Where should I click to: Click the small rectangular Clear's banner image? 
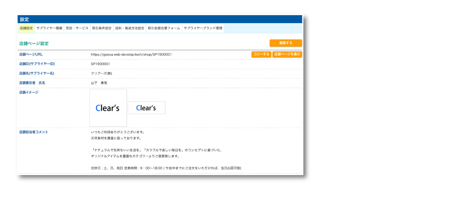point(146,108)
